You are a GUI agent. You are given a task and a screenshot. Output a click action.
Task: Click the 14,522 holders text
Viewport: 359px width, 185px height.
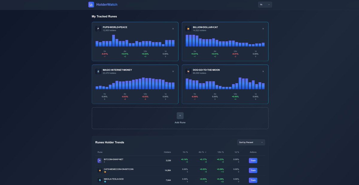(x=200, y=30)
